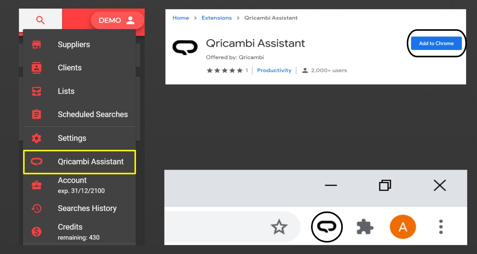The width and height of the screenshot is (477, 254).
Task: Click the Add to Chrome button
Action: coord(436,43)
